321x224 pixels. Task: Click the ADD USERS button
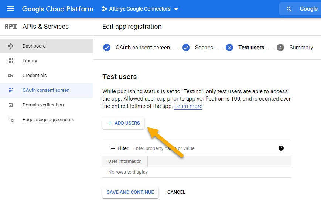point(123,123)
